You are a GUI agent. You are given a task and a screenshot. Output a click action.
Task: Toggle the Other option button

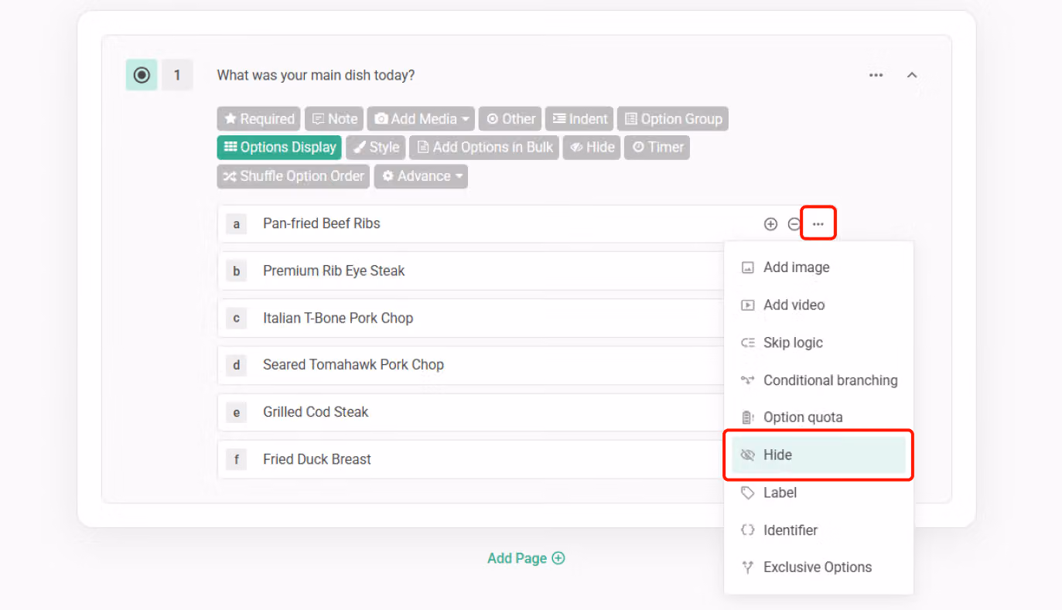511,119
